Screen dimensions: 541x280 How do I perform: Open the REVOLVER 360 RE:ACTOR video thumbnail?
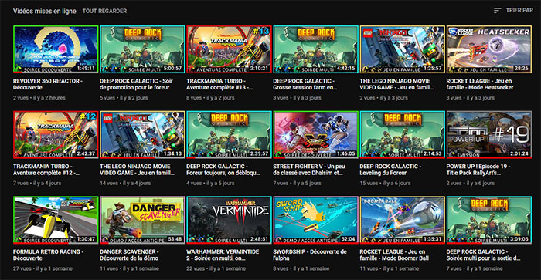pyautogui.click(x=56, y=49)
